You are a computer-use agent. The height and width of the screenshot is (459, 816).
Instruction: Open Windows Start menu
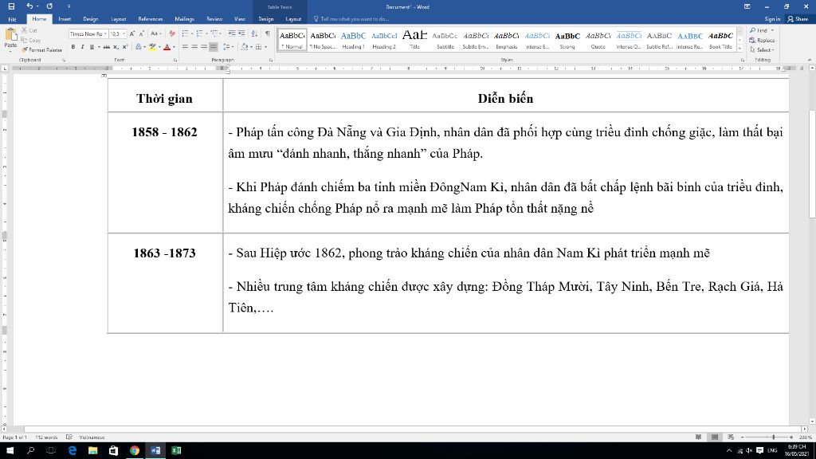coord(10,451)
